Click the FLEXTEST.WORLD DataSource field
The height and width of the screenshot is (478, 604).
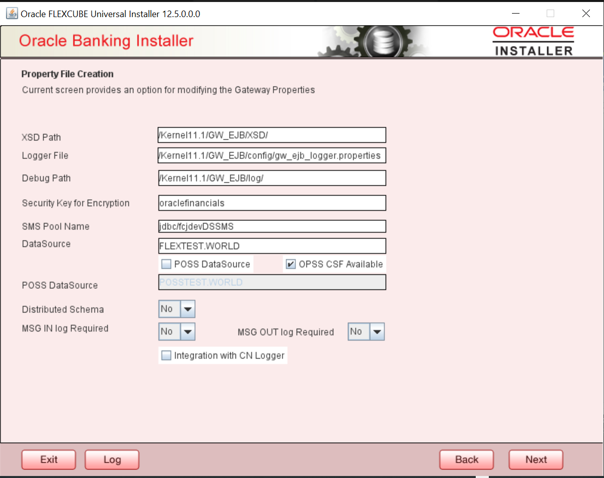point(272,246)
